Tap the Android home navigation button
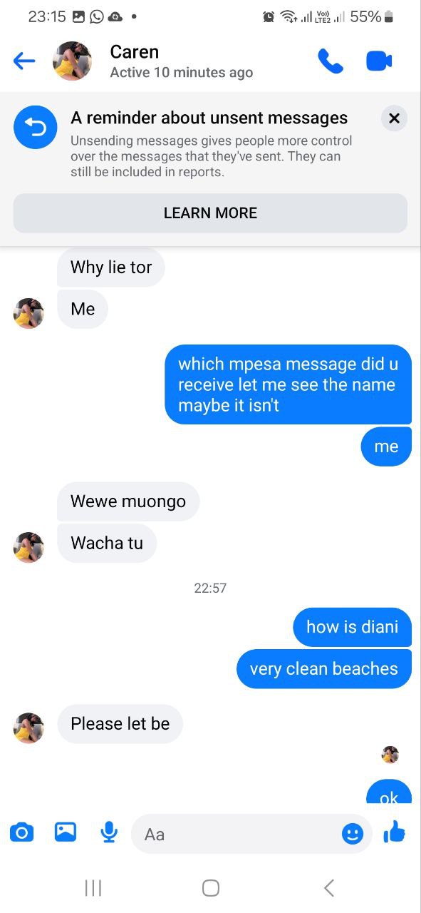Image resolution: width=421 pixels, height=913 pixels. click(x=211, y=888)
